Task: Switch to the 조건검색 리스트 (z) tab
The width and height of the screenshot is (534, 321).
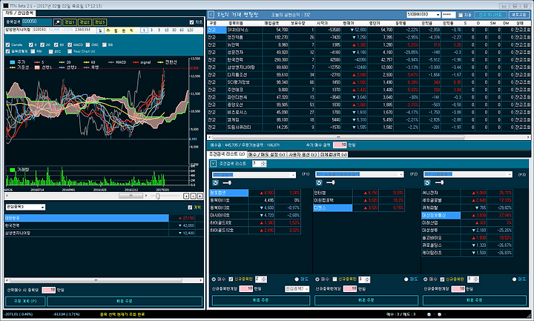Action: pyautogui.click(x=228, y=154)
